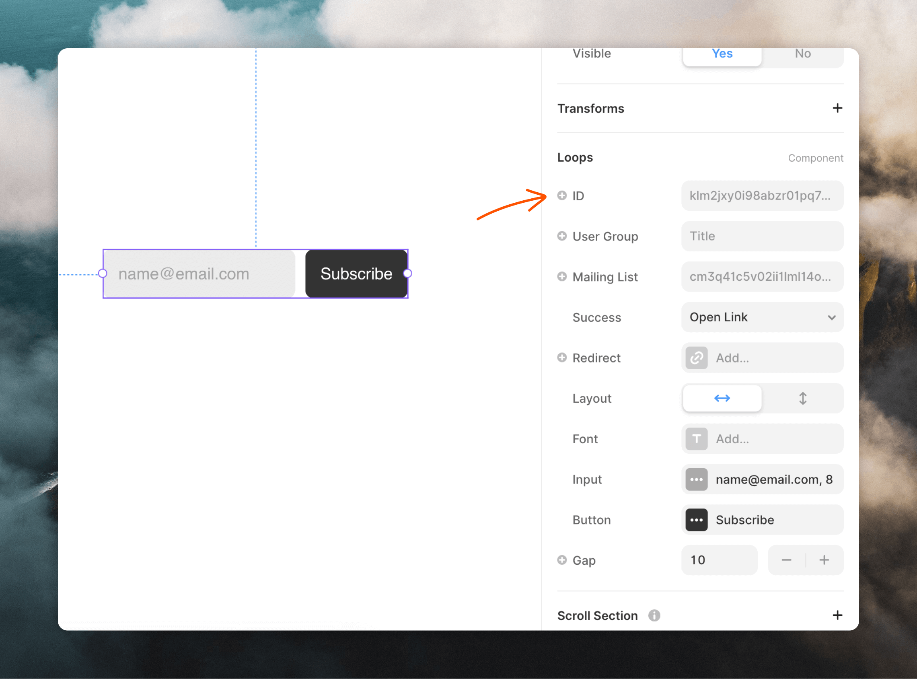Click the increase Gap button
The height and width of the screenshot is (679, 917).
coord(824,560)
